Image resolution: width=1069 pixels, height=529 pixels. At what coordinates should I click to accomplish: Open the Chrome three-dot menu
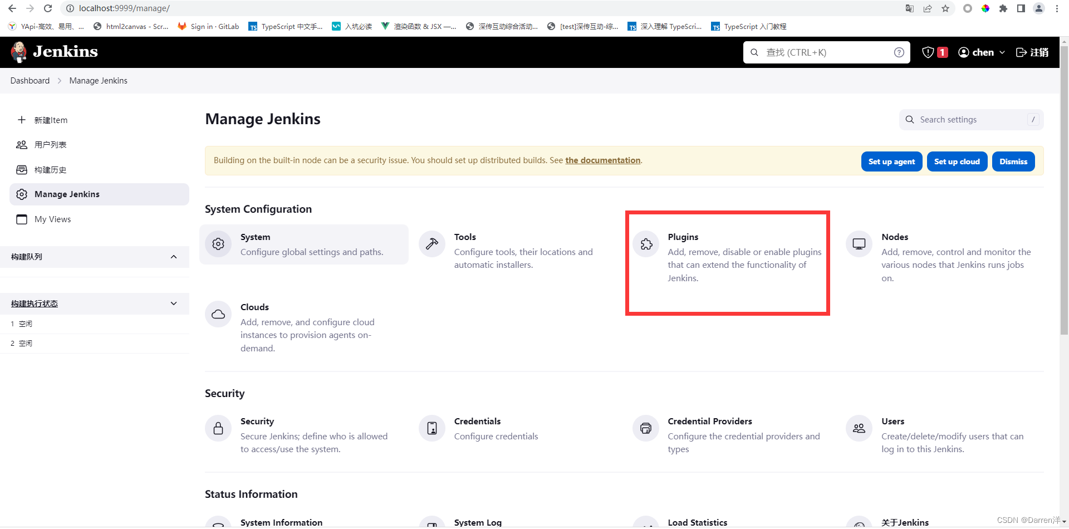1057,8
